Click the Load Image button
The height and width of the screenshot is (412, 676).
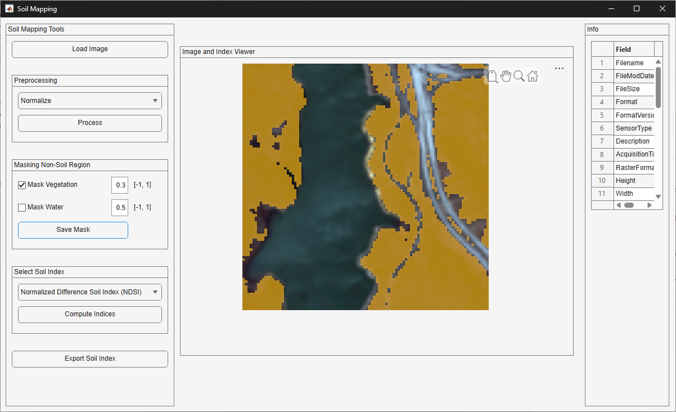pyautogui.click(x=90, y=49)
